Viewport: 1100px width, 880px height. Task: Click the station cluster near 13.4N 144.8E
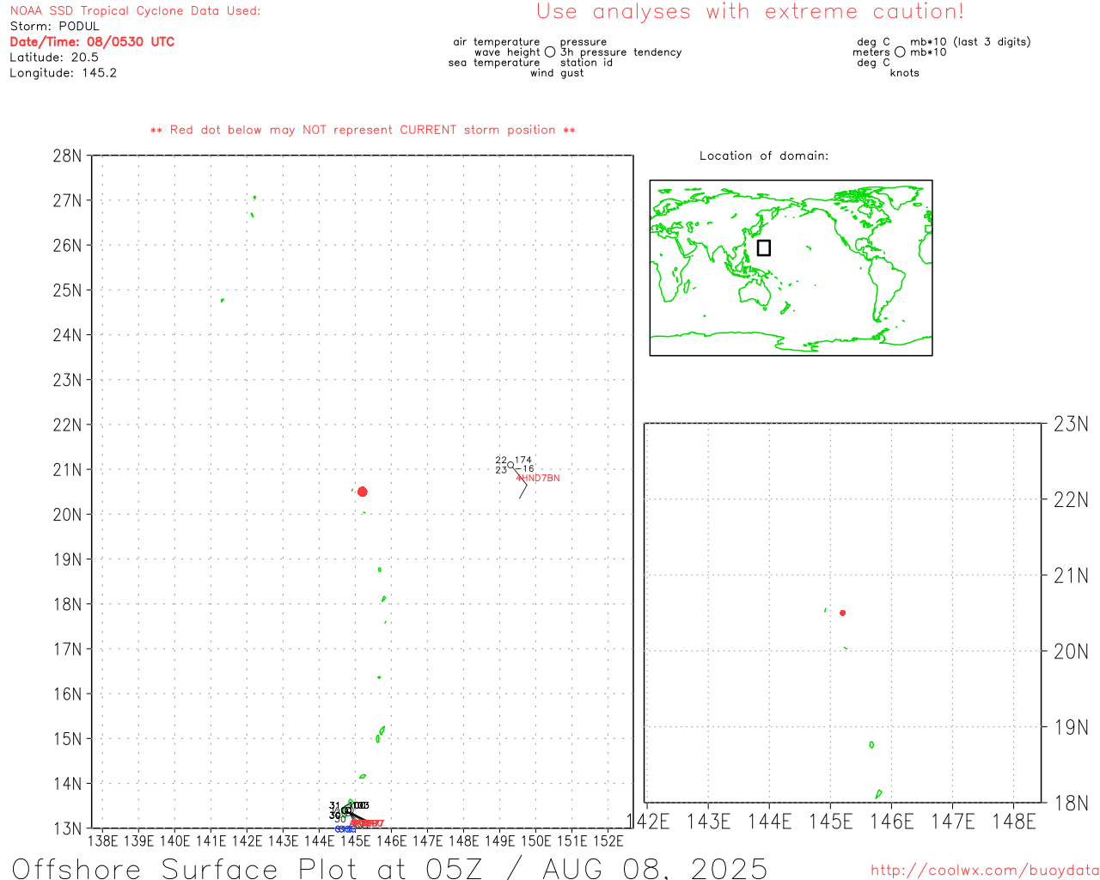pos(347,810)
